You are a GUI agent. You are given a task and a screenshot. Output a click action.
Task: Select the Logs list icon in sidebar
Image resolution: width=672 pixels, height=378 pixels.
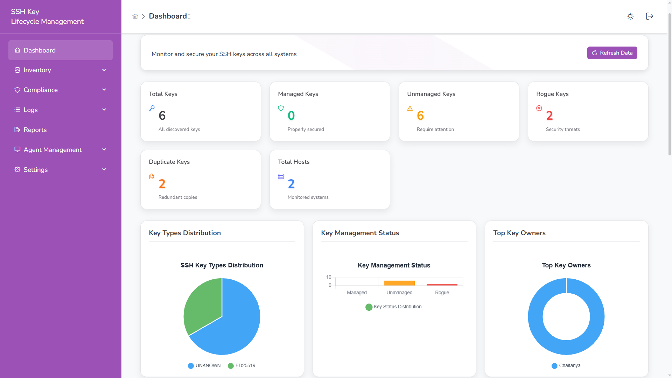pos(17,110)
